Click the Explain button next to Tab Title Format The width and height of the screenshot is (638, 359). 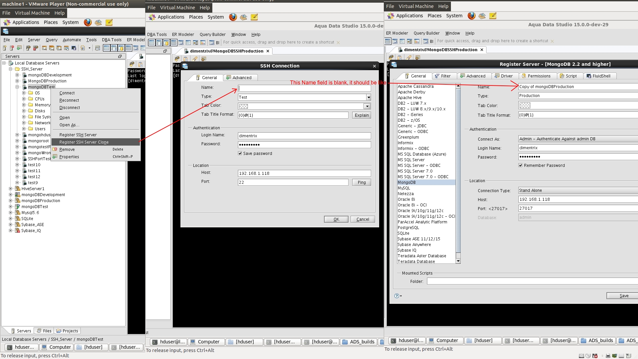point(362,115)
